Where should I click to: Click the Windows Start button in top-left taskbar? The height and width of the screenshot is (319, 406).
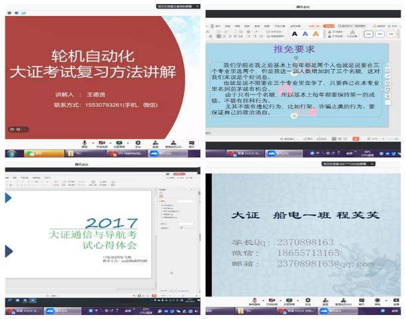[11, 154]
